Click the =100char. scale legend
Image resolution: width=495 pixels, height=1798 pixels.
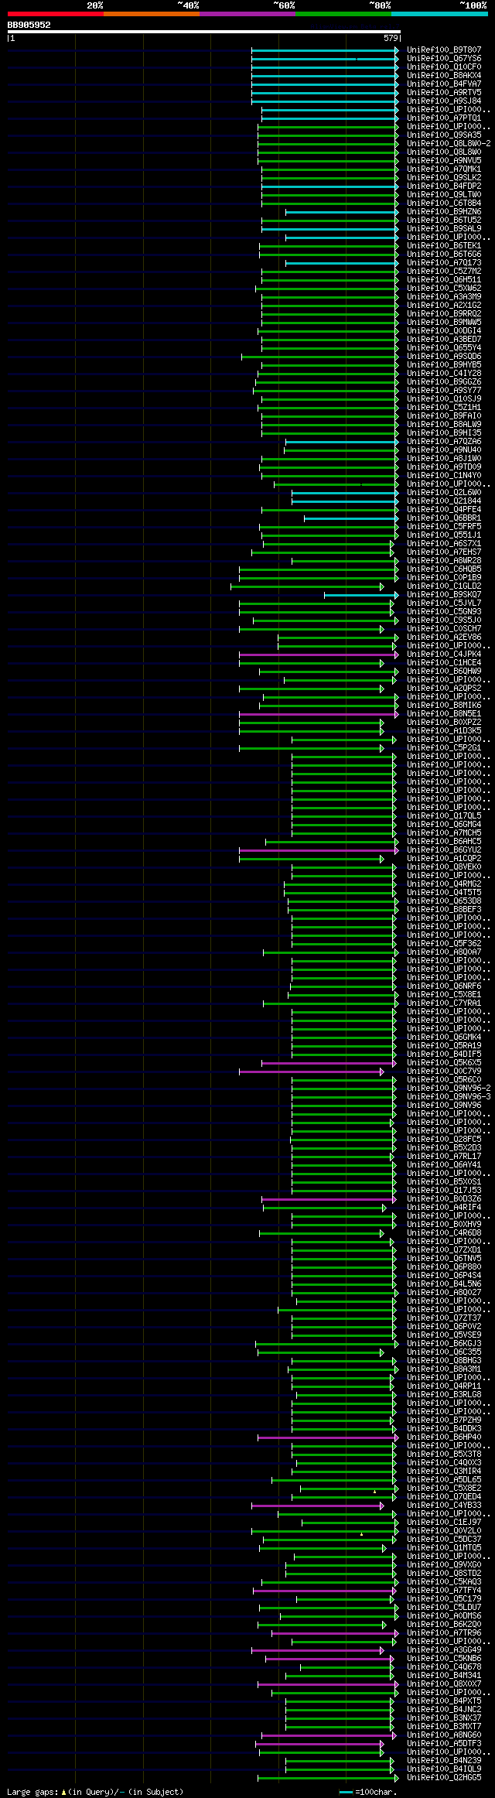[369, 1792]
